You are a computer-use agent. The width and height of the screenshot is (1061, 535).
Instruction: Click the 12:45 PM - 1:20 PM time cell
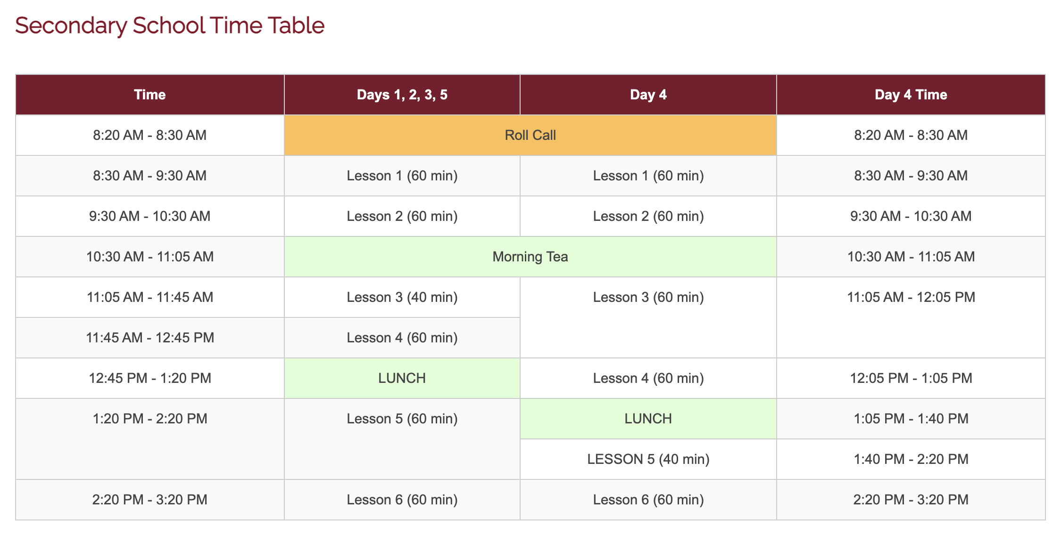tap(149, 378)
